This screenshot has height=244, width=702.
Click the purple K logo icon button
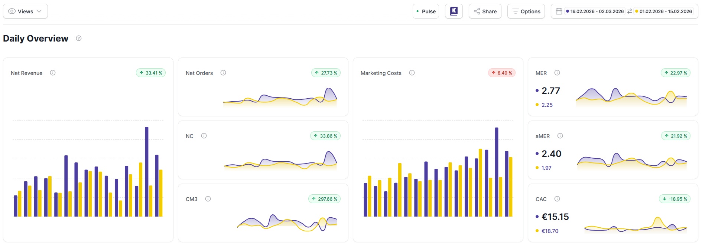pyautogui.click(x=454, y=11)
